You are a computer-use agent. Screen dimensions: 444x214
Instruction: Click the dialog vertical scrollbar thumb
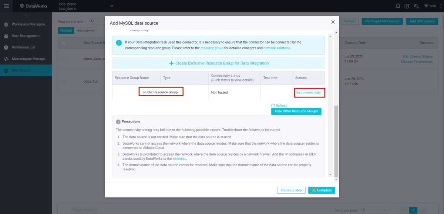pos(336,141)
